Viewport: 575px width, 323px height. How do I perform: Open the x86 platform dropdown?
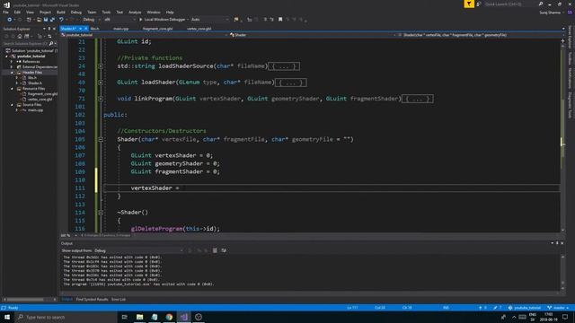point(119,20)
